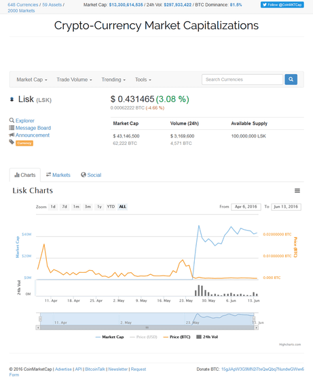Click the blue search magnifier button

pos(291,80)
